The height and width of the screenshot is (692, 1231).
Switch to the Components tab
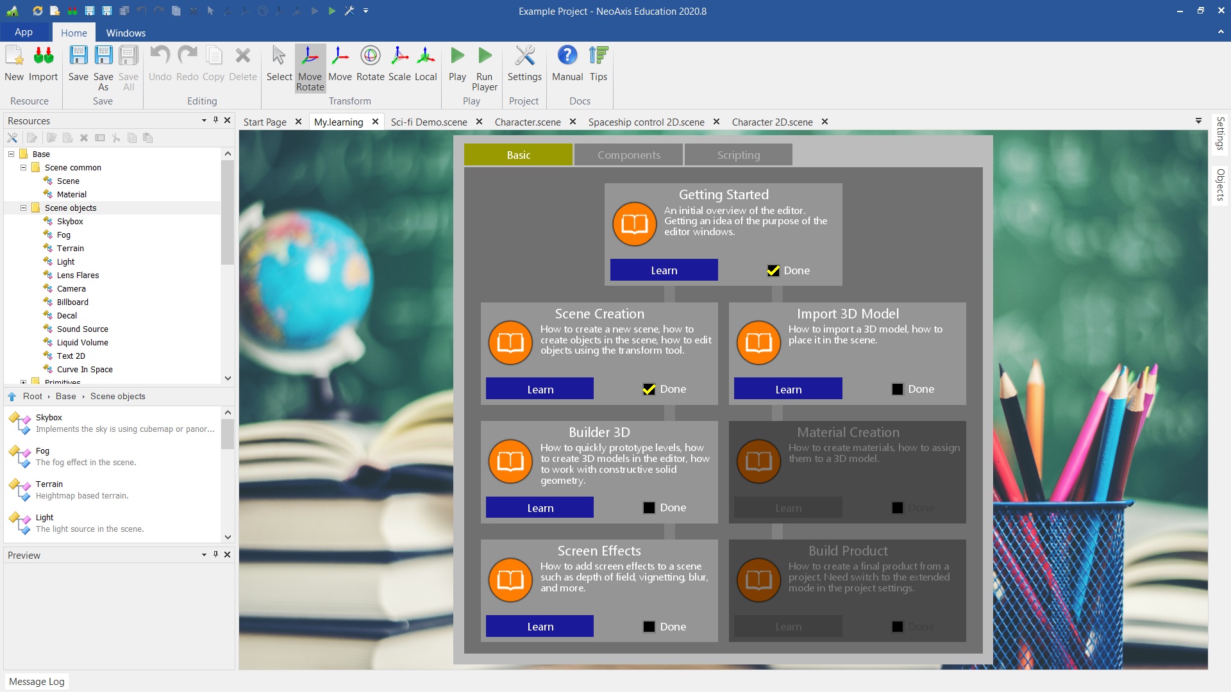[628, 154]
